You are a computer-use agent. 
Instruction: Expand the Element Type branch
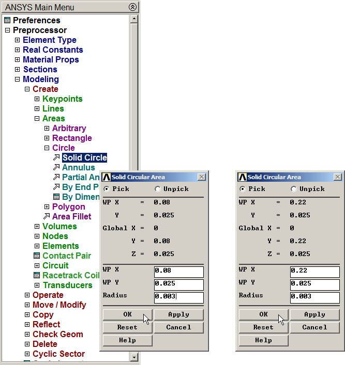click(x=18, y=40)
